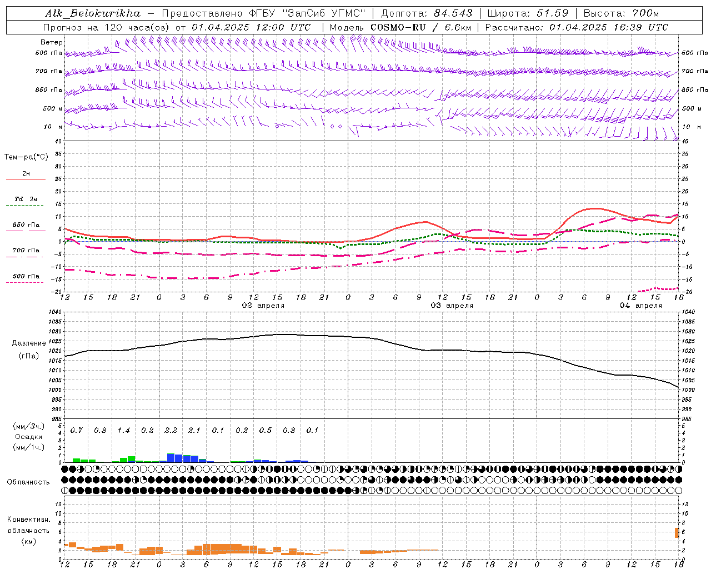Click the isolated orange convective bar at chart end
This screenshot has height=569, width=711.
coord(677,533)
